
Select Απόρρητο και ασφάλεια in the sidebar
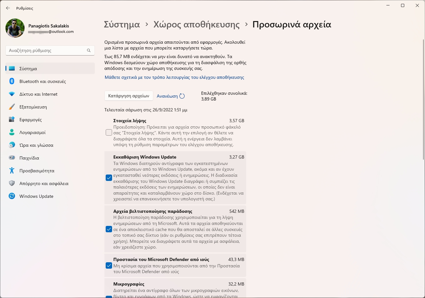point(11,183)
